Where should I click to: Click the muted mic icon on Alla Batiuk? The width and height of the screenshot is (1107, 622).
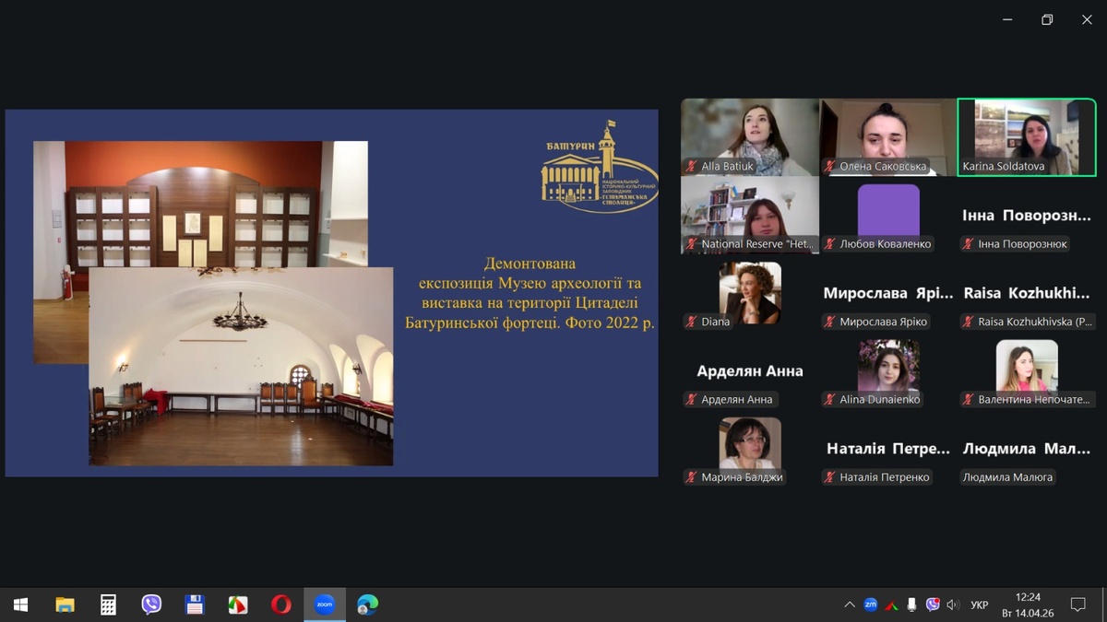coord(691,167)
